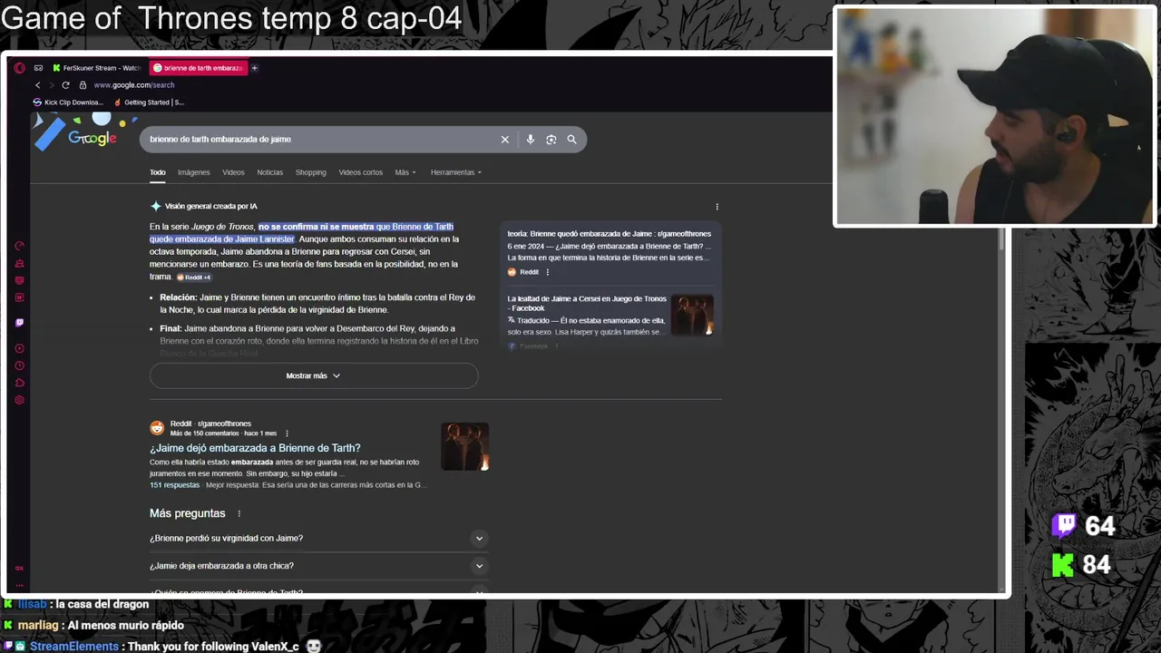Expand AI overview with Mostrar más
Viewport: 1161px width, 653px height.
314,375
